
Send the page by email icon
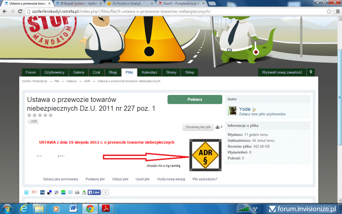pos(70,192)
